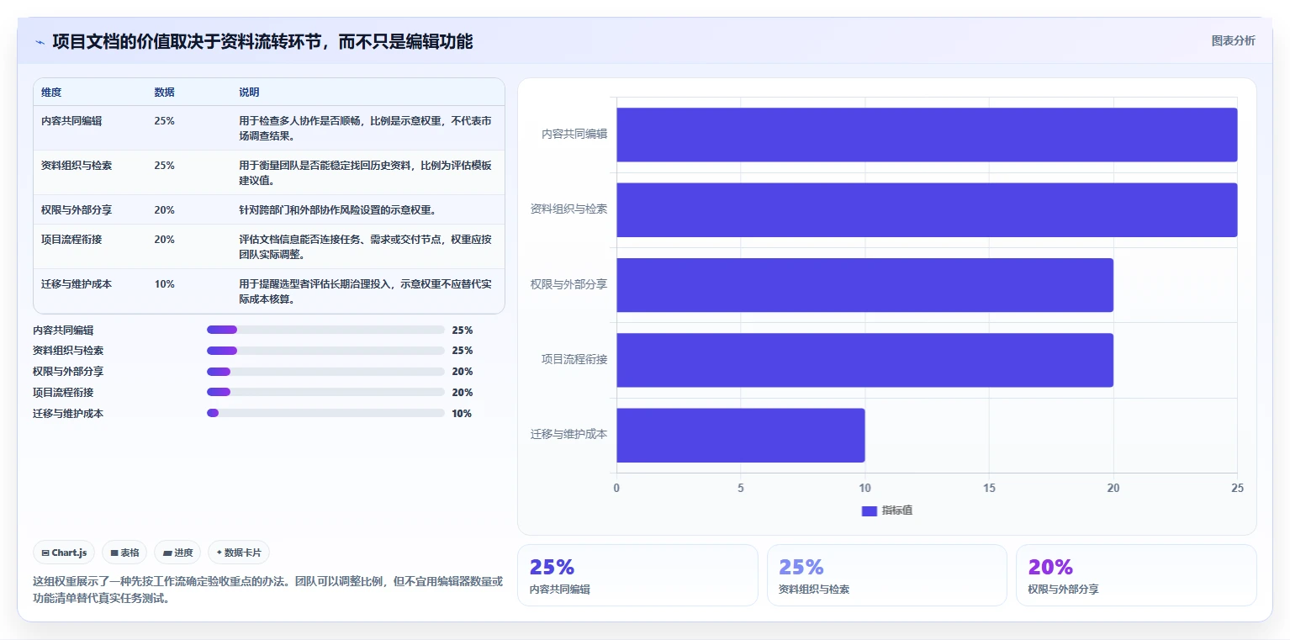Click the description starting 用于提醒选型者评估长期治理
The image size is (1290, 640).
366,292
